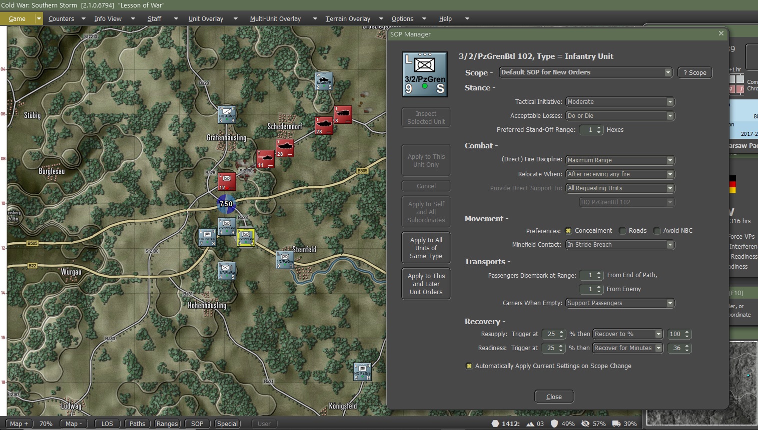
Task: Open the Counters menu
Action: pyautogui.click(x=61, y=19)
